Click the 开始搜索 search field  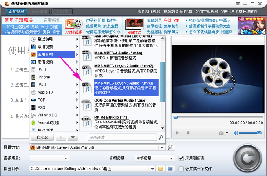122,138
